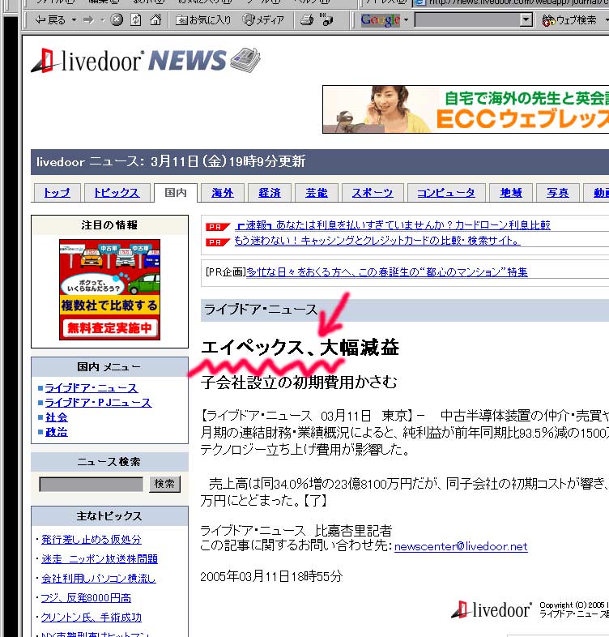609x637 pixels.
Task: Switch to the 芸能 tab
Action: click(317, 193)
